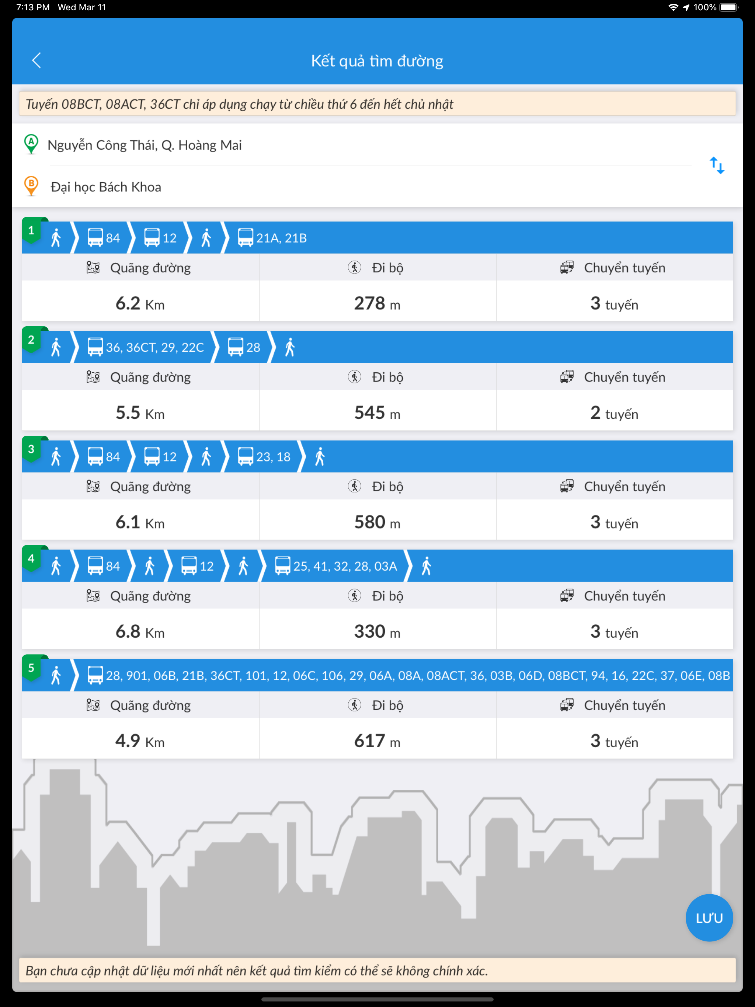Open route 2 with 545 m walking

(x=377, y=381)
